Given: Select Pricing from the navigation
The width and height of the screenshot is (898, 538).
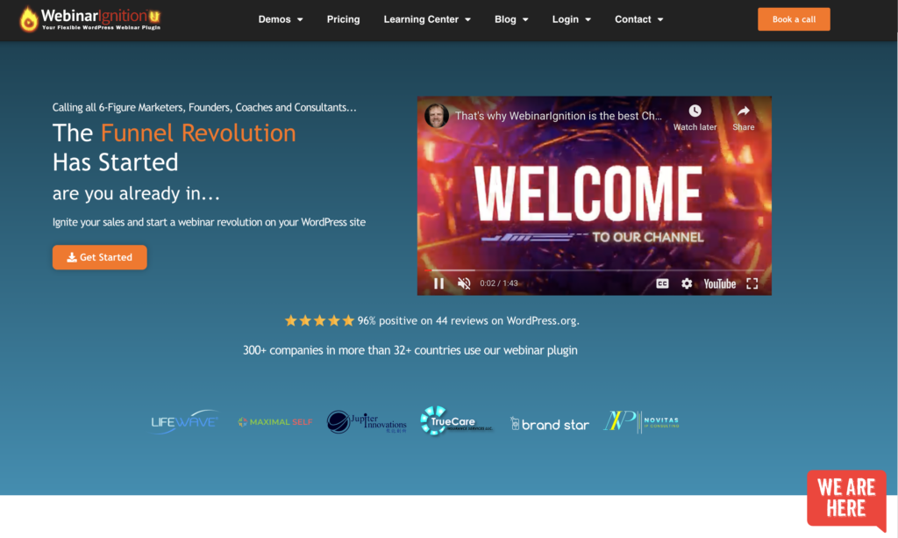Looking at the screenshot, I should pyautogui.click(x=343, y=18).
